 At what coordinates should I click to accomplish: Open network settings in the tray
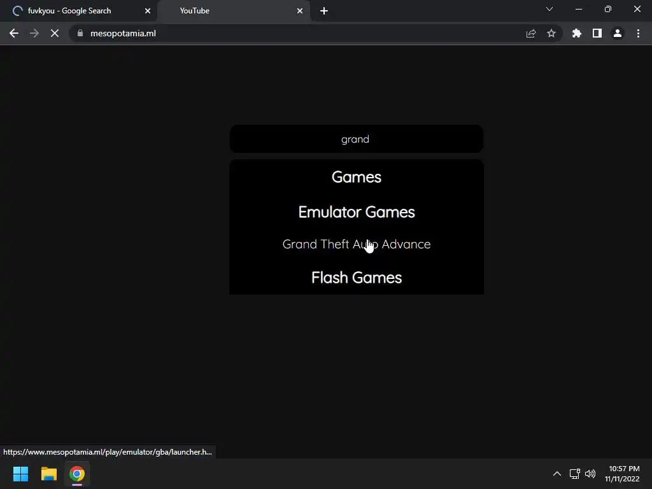pos(575,474)
